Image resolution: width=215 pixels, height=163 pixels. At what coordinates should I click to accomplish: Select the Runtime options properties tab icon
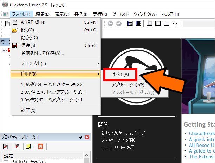pyautogui.click(x=17, y=147)
